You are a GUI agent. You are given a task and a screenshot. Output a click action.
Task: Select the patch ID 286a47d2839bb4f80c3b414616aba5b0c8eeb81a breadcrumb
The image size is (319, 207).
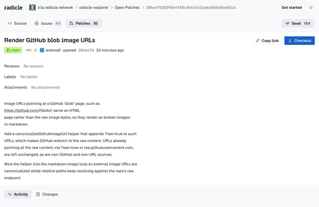click(190, 7)
